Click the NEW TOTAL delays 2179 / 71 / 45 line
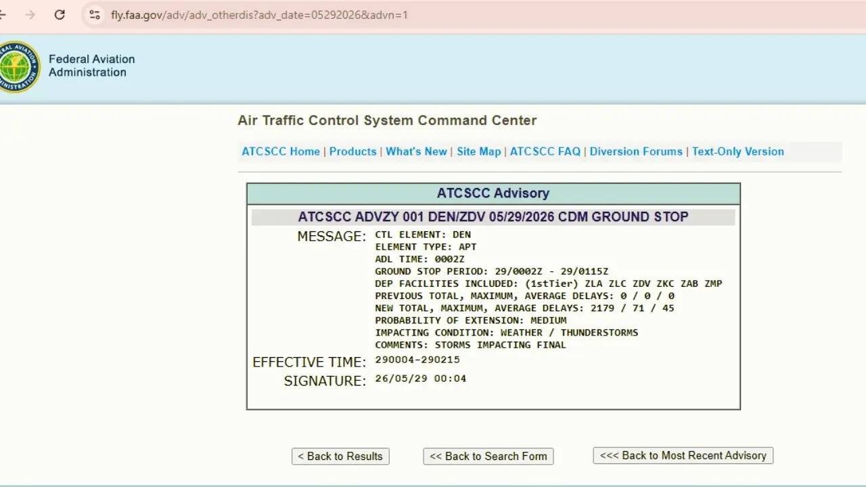 click(525, 308)
